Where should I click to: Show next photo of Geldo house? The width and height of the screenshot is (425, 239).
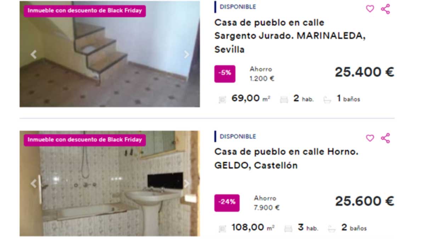coord(187,183)
